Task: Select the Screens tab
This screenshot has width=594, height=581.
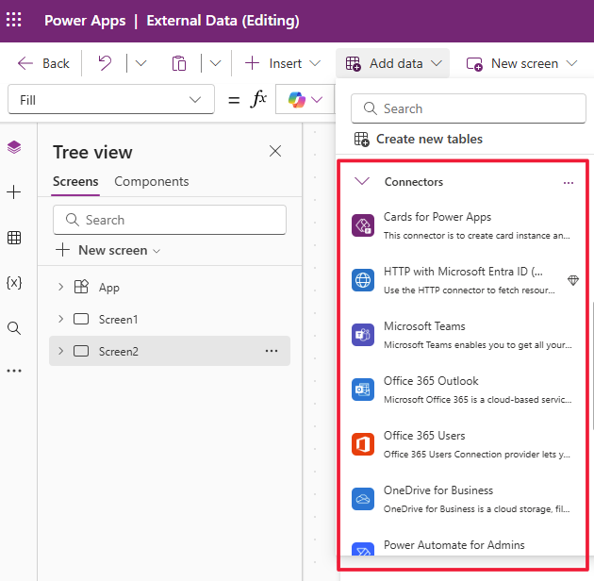Action: (x=75, y=181)
